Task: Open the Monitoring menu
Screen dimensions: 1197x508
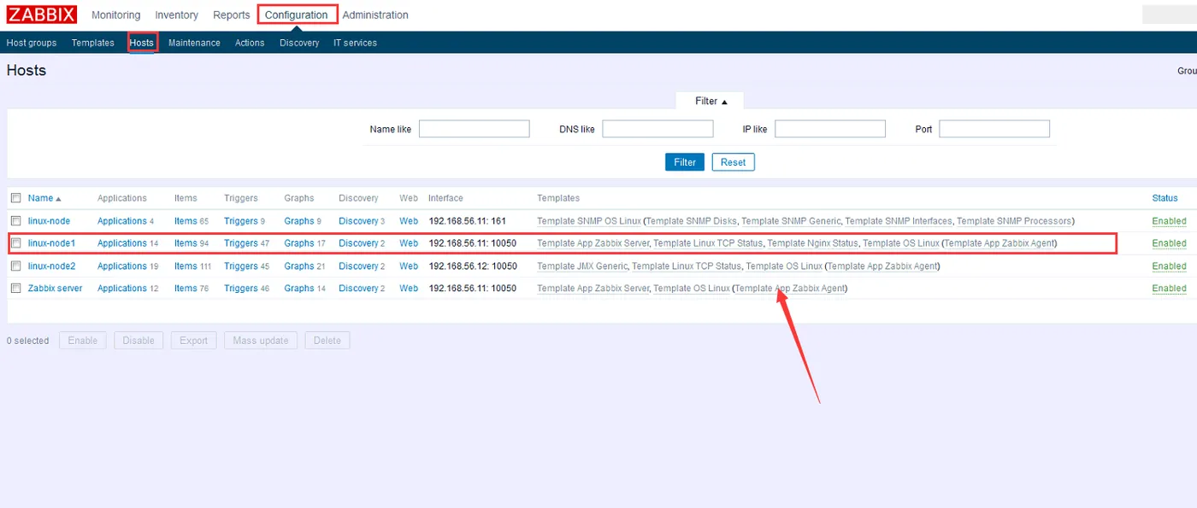Action: tap(115, 15)
